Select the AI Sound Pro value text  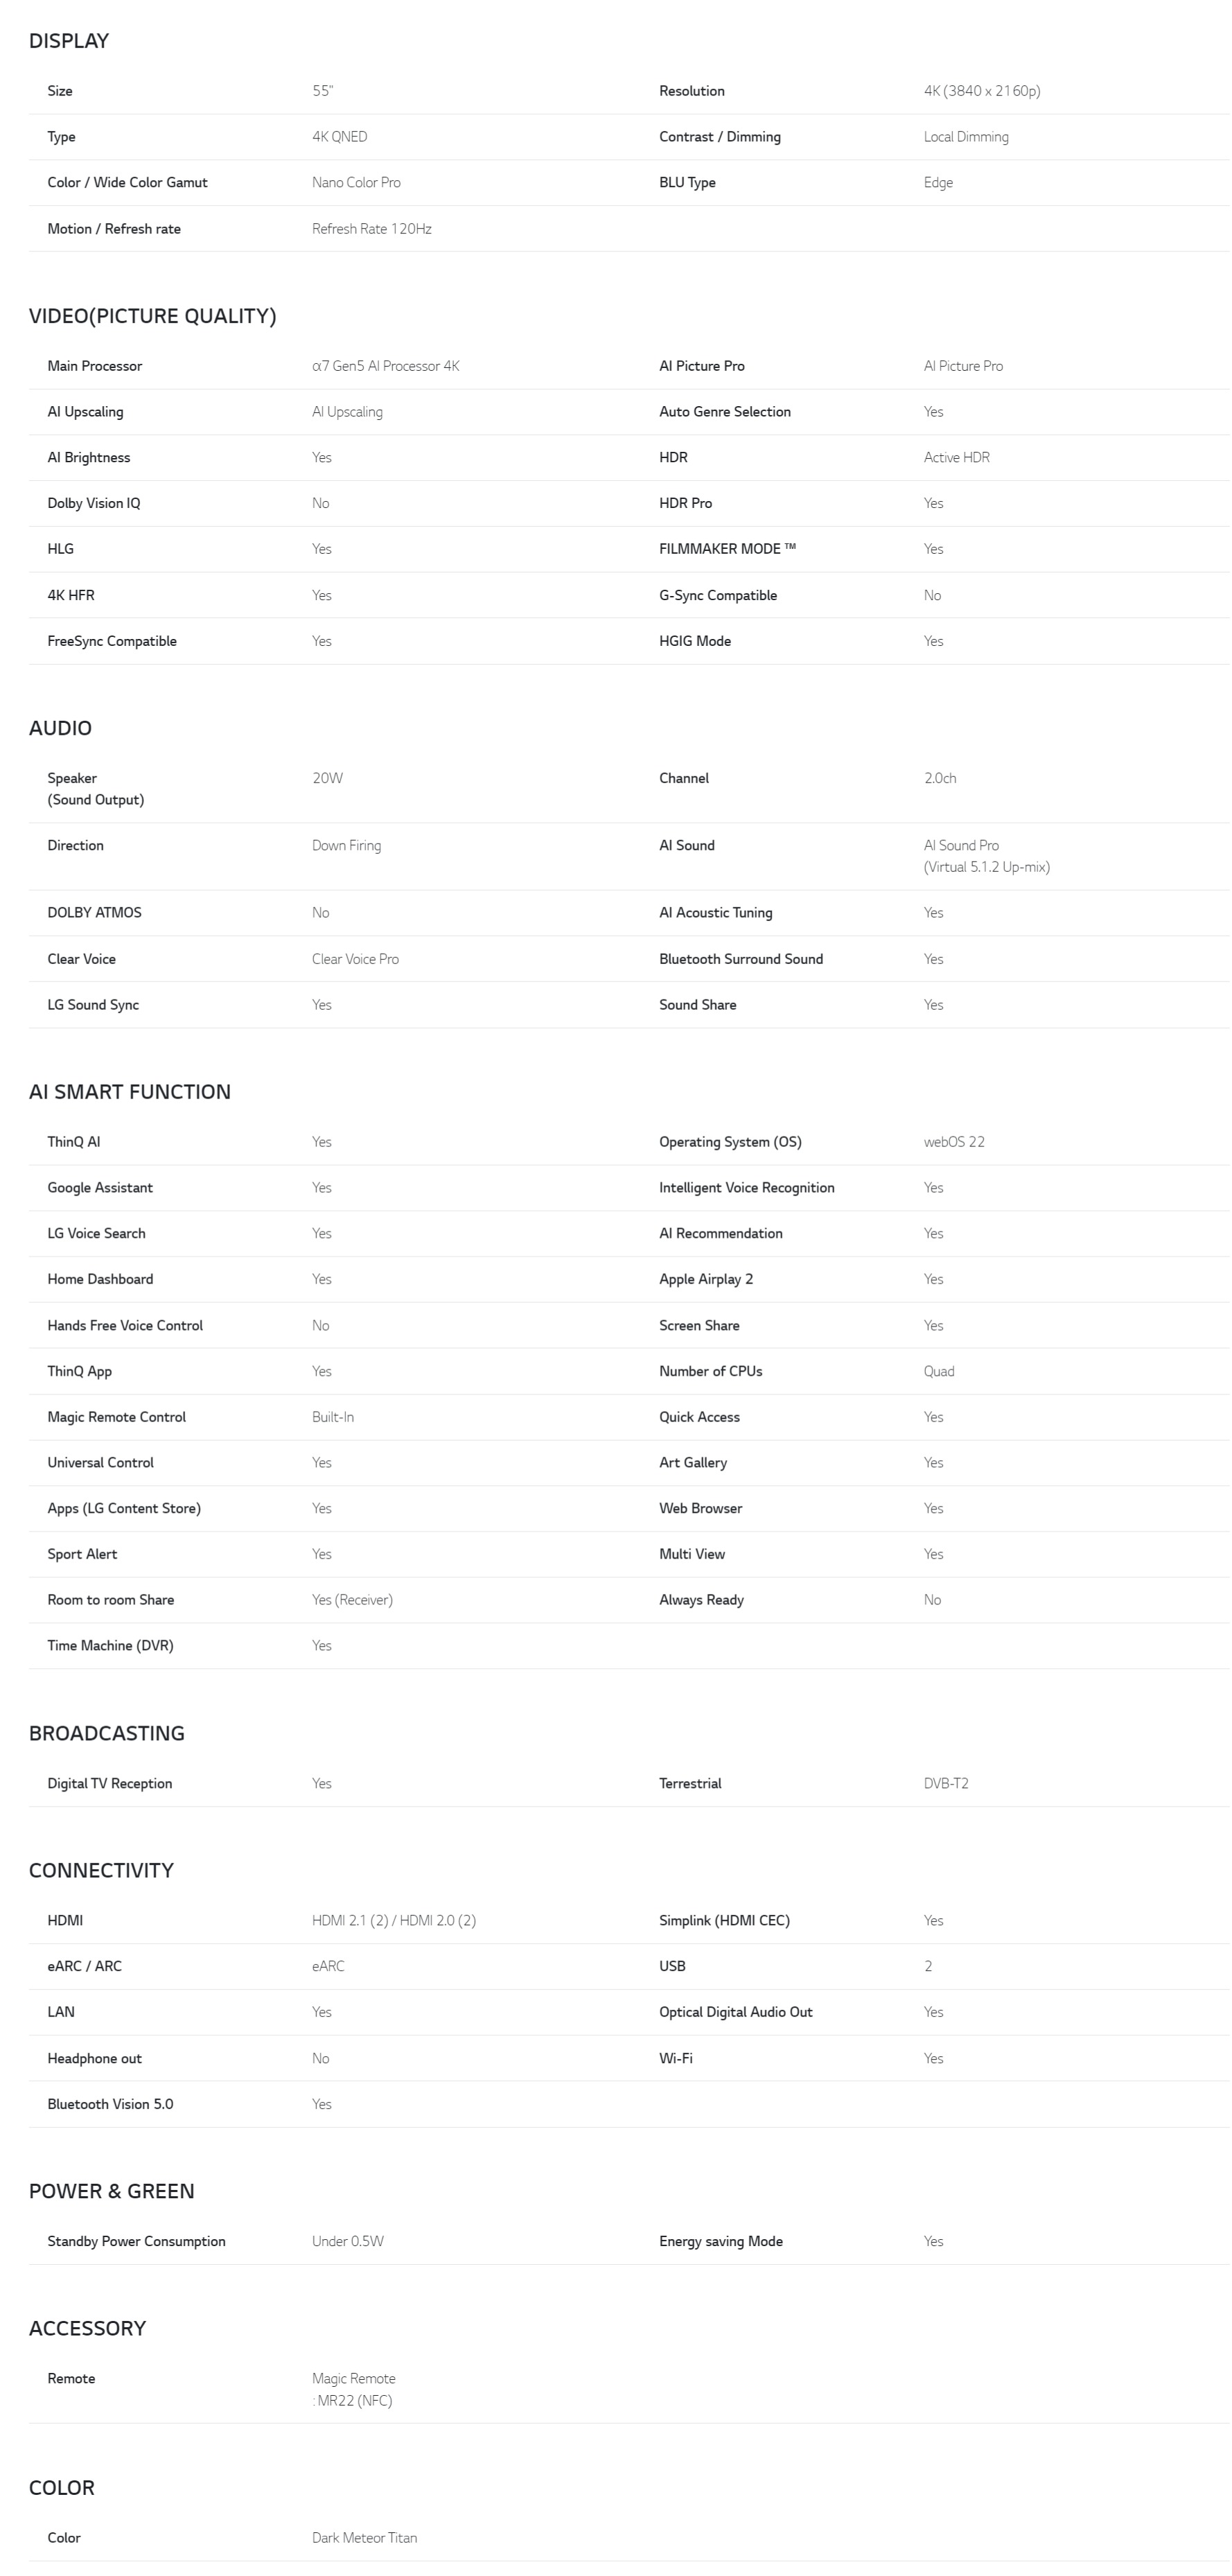click(x=961, y=846)
